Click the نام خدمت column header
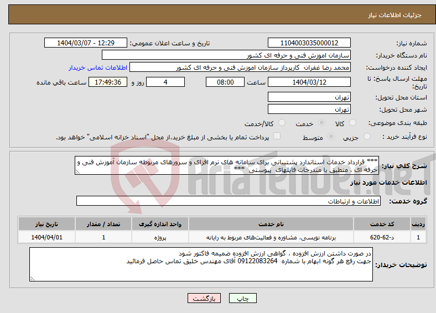436x313 pixels. (x=271, y=224)
